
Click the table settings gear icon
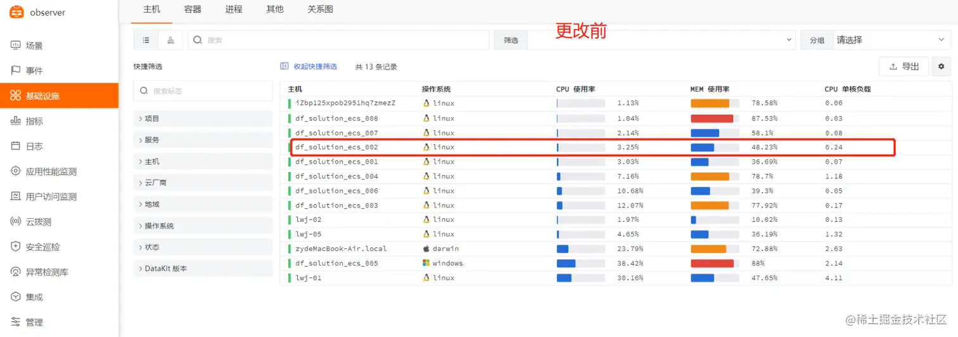pos(941,66)
